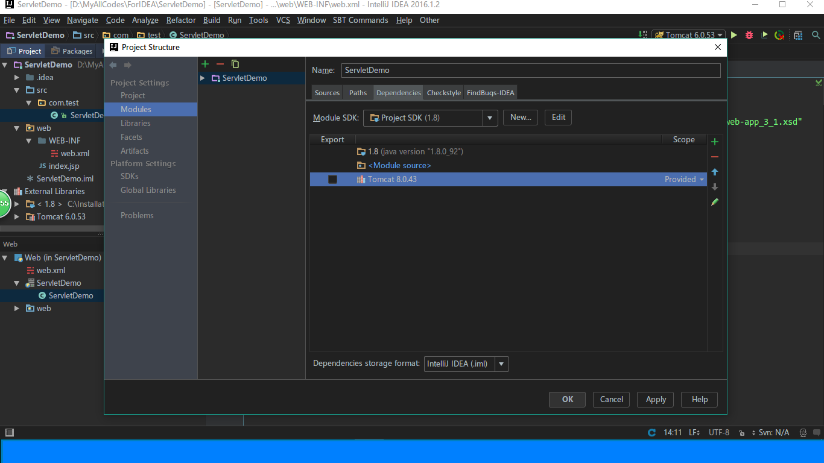Screen dimensions: 824x463
Task: Switch to the Paths tab
Action: (x=358, y=92)
